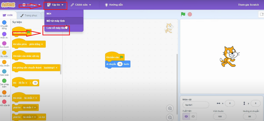Edit steps value 10 in move block
Image resolution: width=264 pixels, height=121 pixels.
120,64
